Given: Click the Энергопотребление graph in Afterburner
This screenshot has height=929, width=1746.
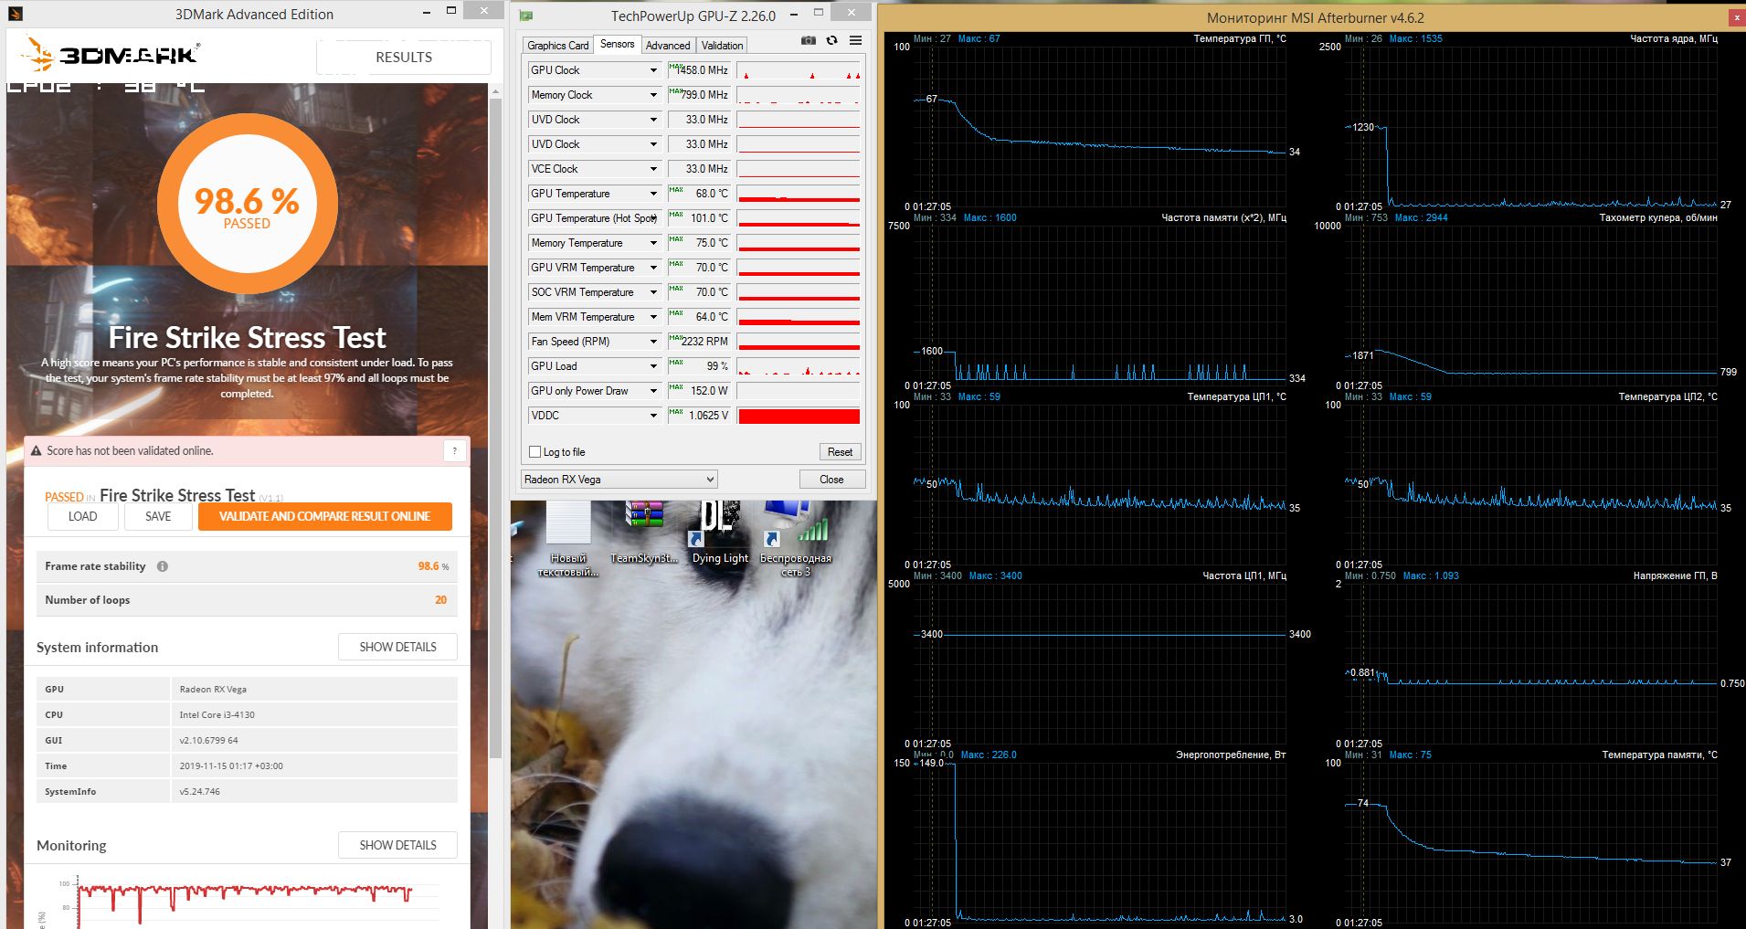Looking at the screenshot, I should (1100, 842).
